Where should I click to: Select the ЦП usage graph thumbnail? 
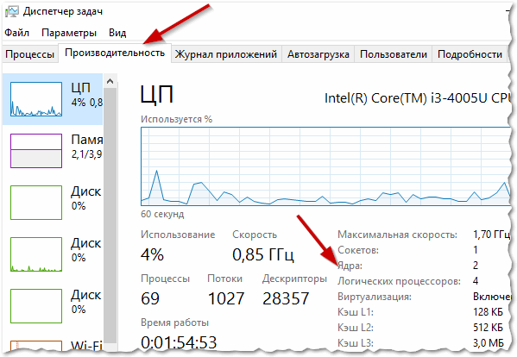pyautogui.click(x=36, y=99)
